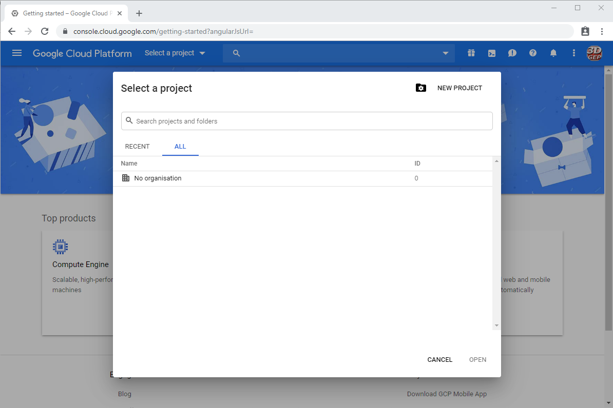Click NEW PROJECT button

459,88
